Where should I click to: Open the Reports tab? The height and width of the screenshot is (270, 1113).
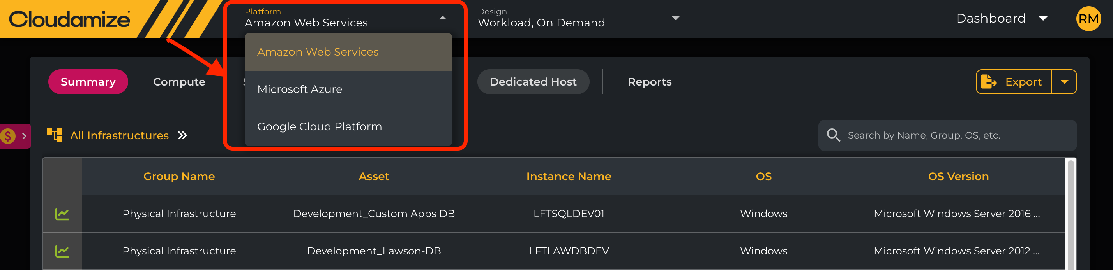pyautogui.click(x=649, y=82)
